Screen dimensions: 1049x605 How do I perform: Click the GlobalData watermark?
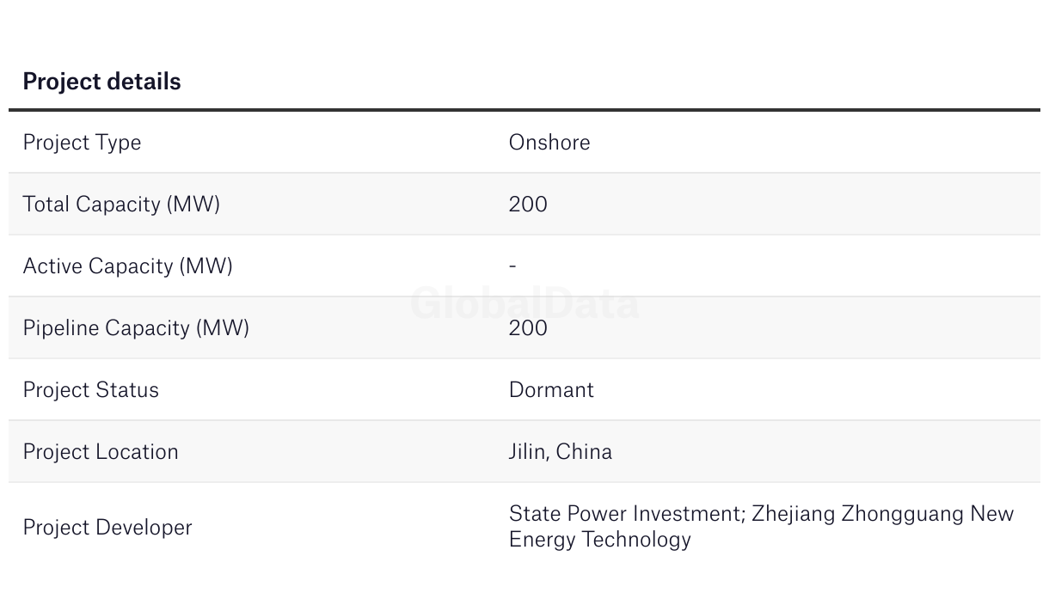click(x=524, y=303)
